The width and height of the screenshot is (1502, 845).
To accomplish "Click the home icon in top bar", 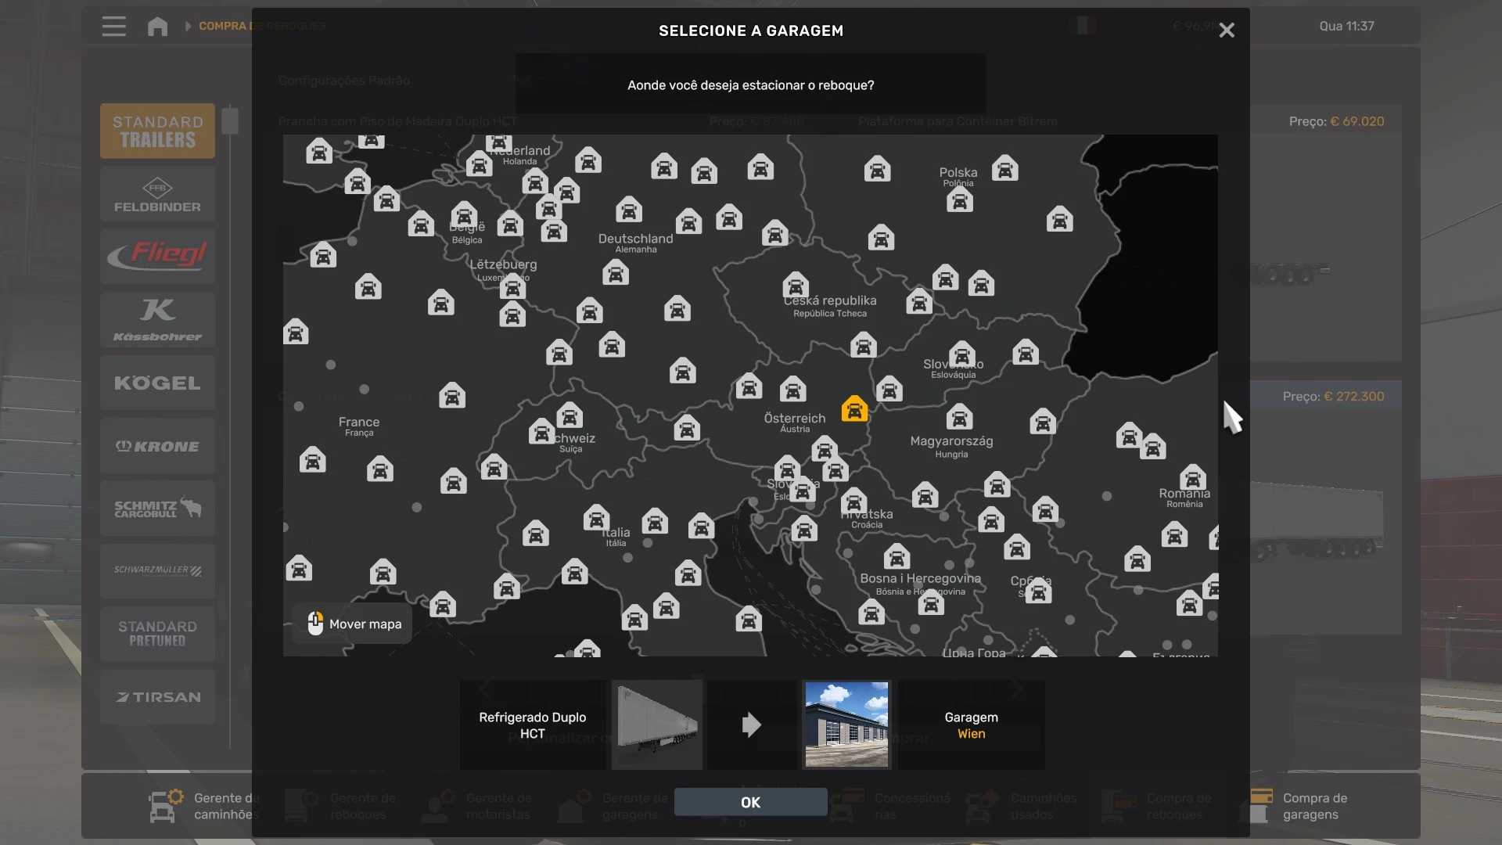I will (x=157, y=27).
